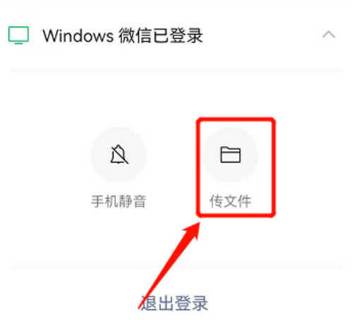Collapse the panel with the up chevron
Viewport: 352px width, 332px height.
click(329, 35)
